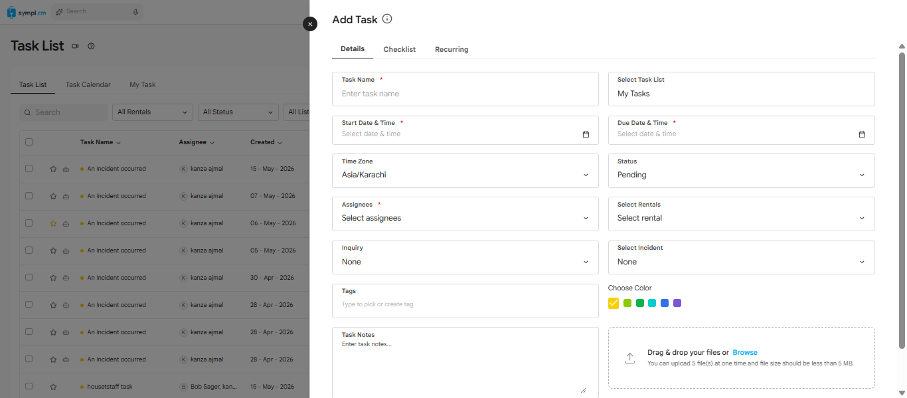Check the 15 - May - 2026 incident row checkbox
The width and height of the screenshot is (907, 398).
tap(29, 168)
